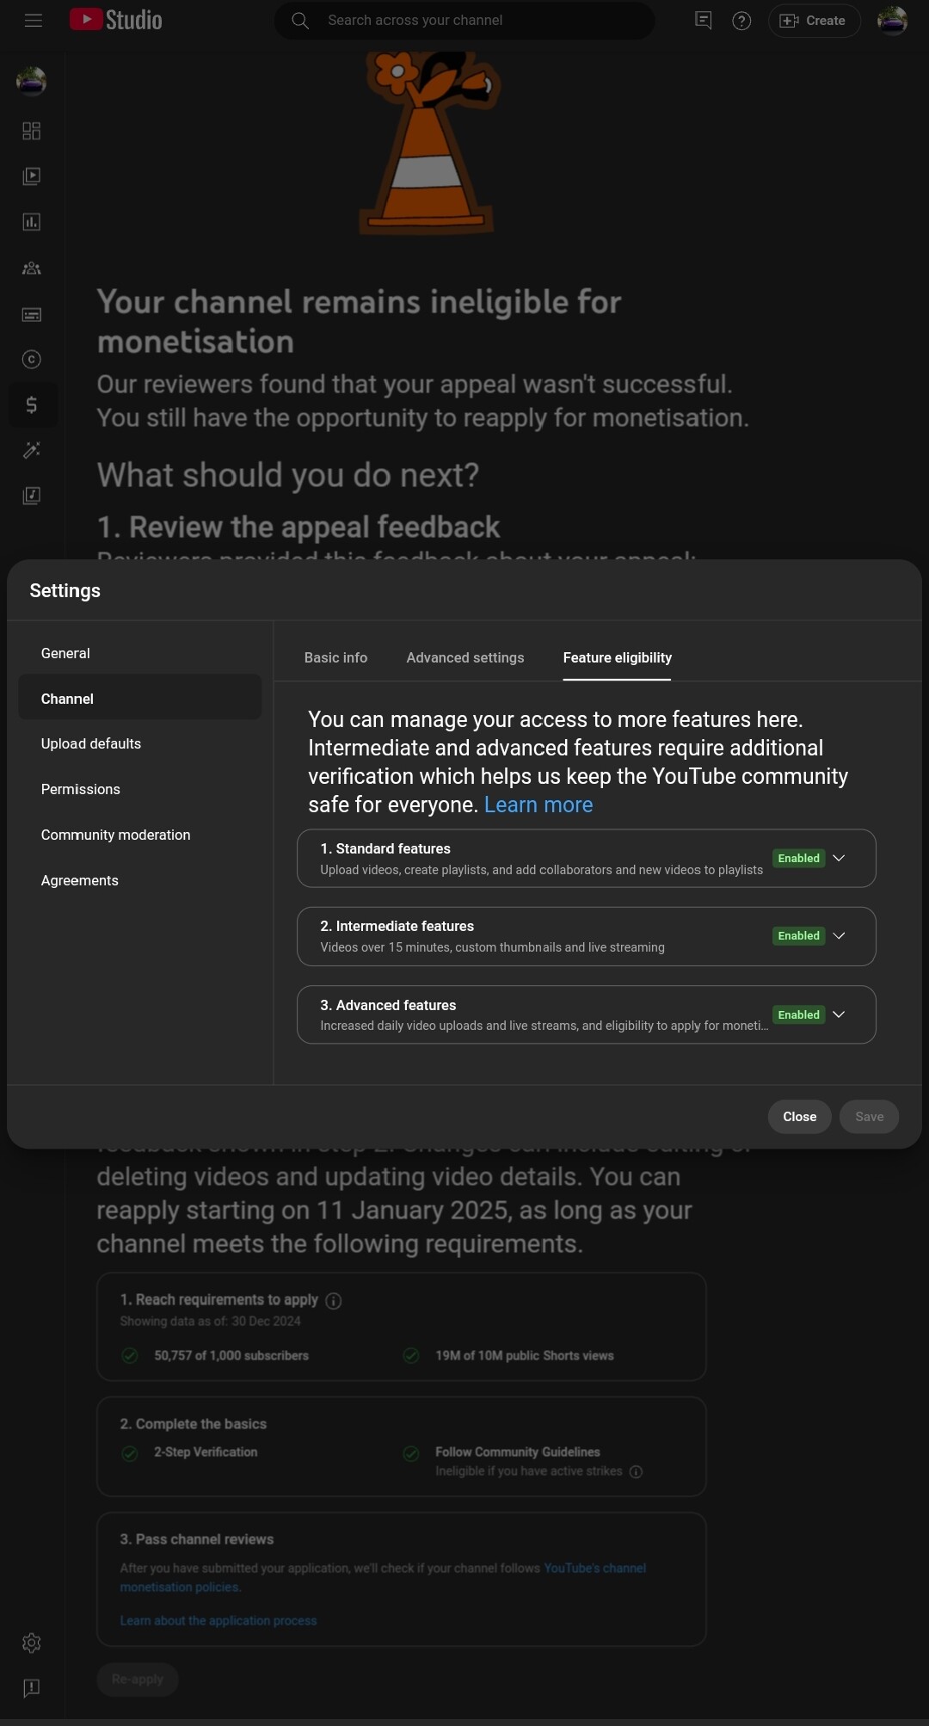Image resolution: width=929 pixels, height=1726 pixels.
Task: Click the search magnifier icon
Action: pyautogui.click(x=300, y=21)
